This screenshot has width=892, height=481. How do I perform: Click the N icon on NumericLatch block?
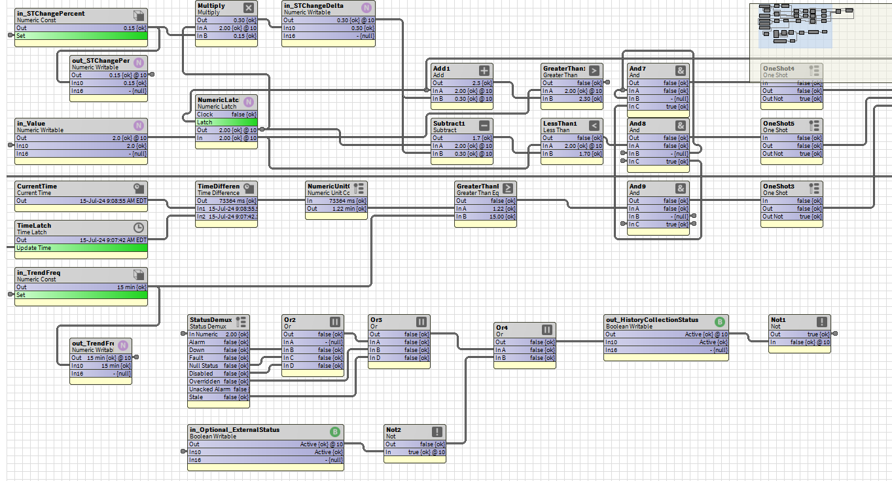click(248, 102)
